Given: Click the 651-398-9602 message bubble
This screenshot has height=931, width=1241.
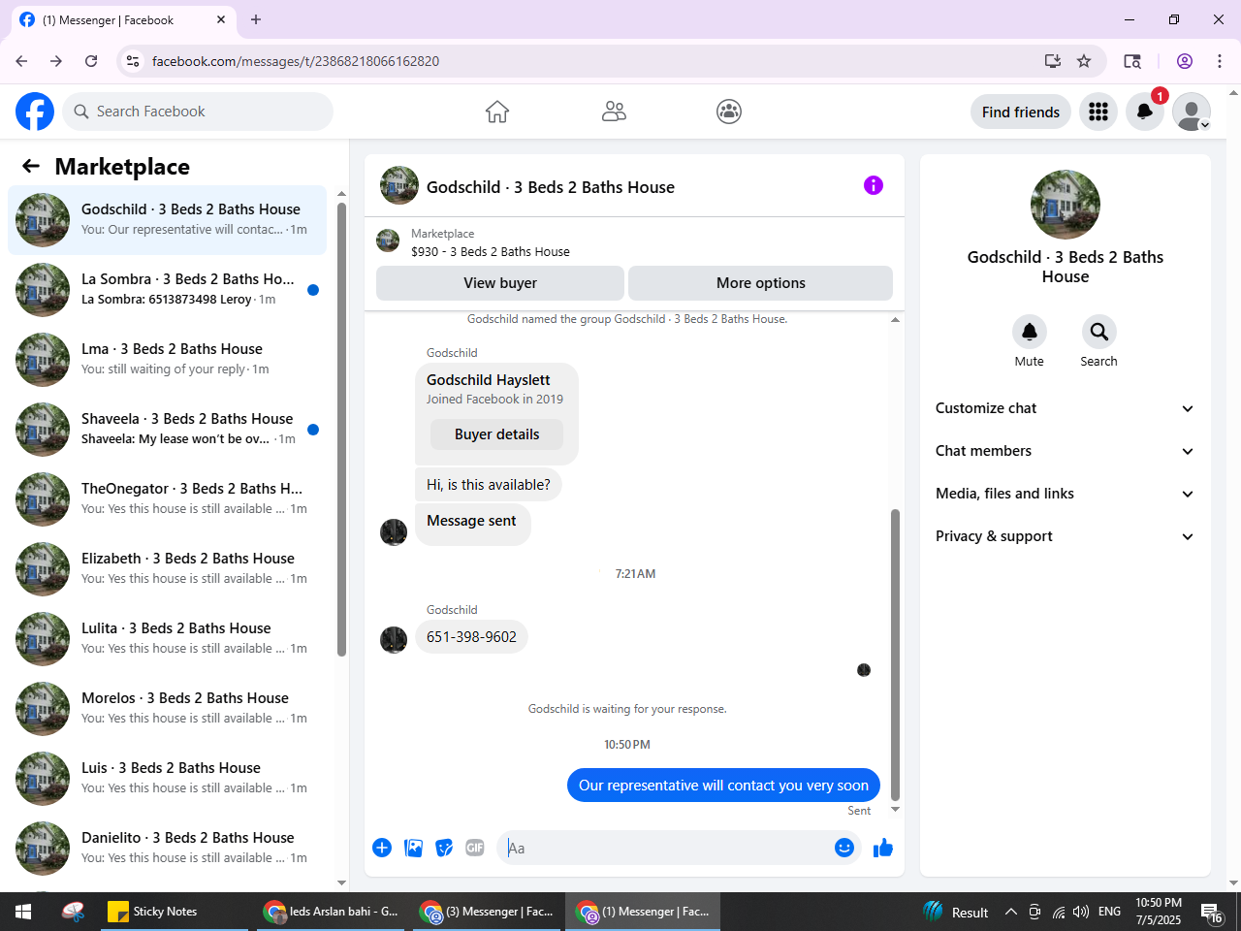Looking at the screenshot, I should coord(471,637).
